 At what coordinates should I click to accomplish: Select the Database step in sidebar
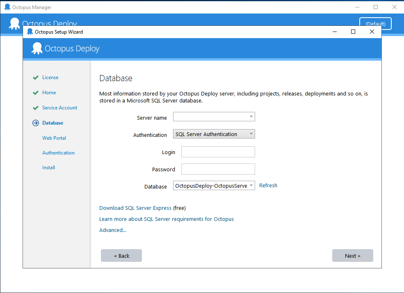coord(52,123)
